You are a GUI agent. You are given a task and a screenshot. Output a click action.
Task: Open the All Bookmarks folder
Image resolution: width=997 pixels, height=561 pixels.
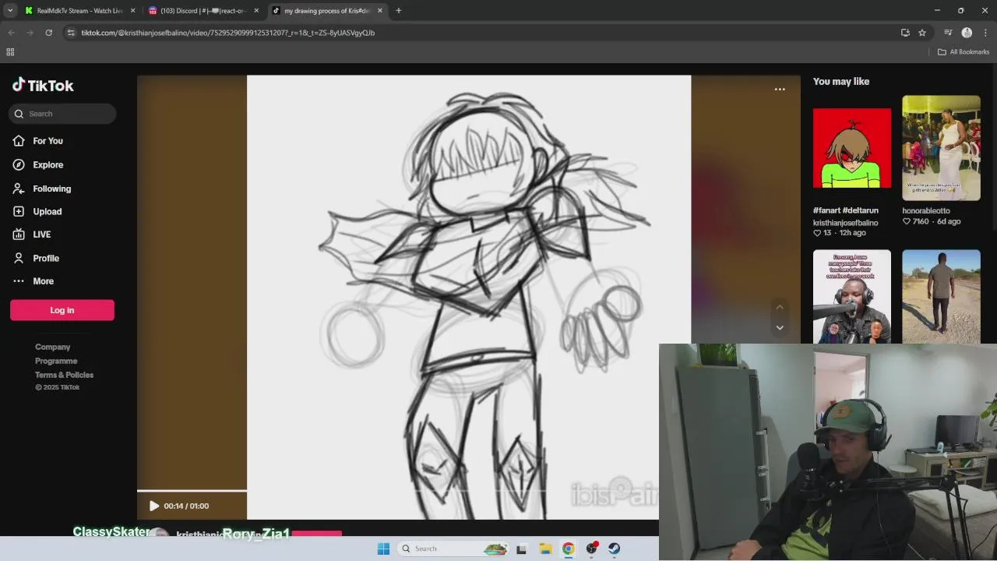964,52
